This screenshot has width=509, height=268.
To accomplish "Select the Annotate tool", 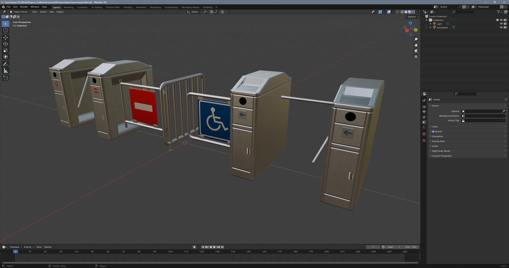I will tap(6, 64).
